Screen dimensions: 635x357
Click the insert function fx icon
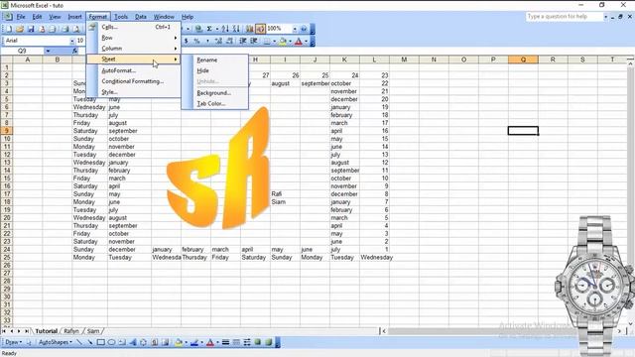75,51
